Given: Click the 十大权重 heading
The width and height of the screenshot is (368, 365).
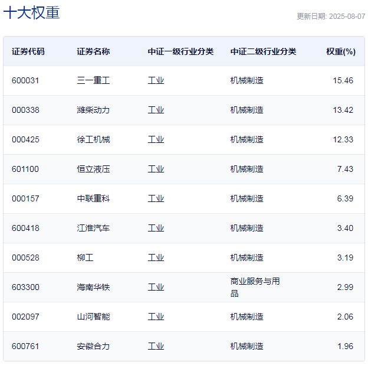Looking at the screenshot, I should pos(31,12).
